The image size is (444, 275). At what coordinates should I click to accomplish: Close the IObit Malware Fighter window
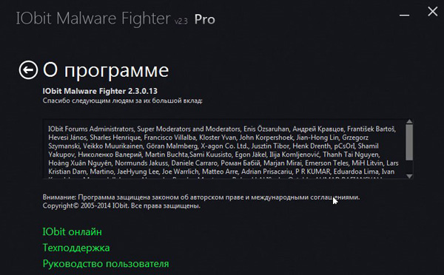point(433,12)
